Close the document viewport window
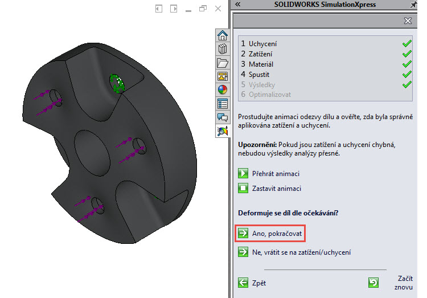This screenshot has height=298, width=427. (218, 9)
